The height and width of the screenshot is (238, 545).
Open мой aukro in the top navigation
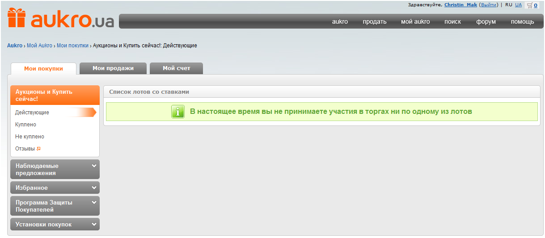pos(415,21)
